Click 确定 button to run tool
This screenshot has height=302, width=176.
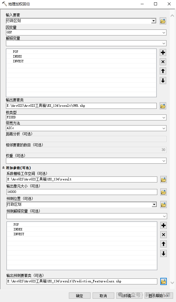(80, 296)
